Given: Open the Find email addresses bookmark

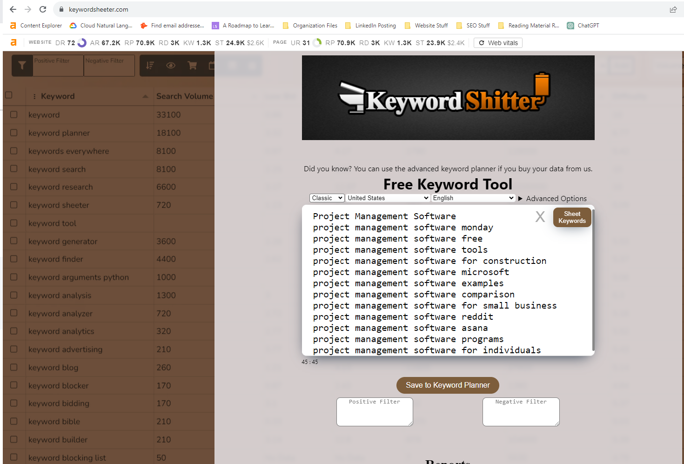Looking at the screenshot, I should click(172, 26).
